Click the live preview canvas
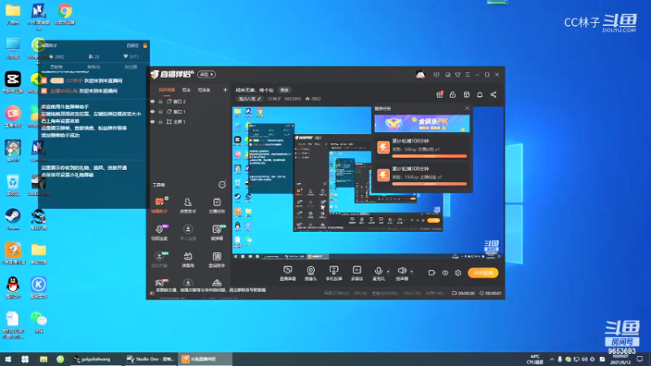The width and height of the screenshot is (651, 366). click(x=368, y=182)
